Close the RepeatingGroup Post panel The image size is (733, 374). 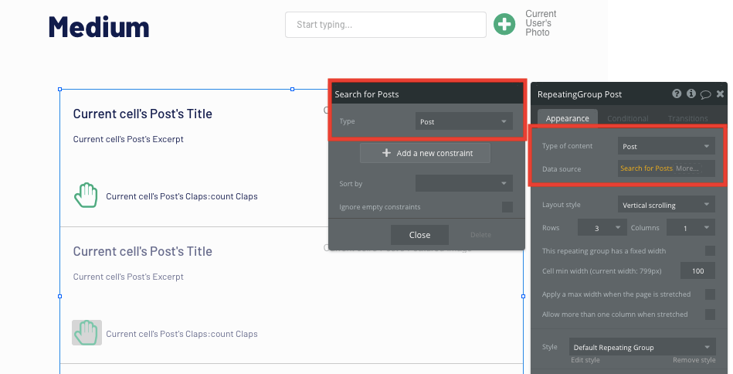tap(720, 94)
